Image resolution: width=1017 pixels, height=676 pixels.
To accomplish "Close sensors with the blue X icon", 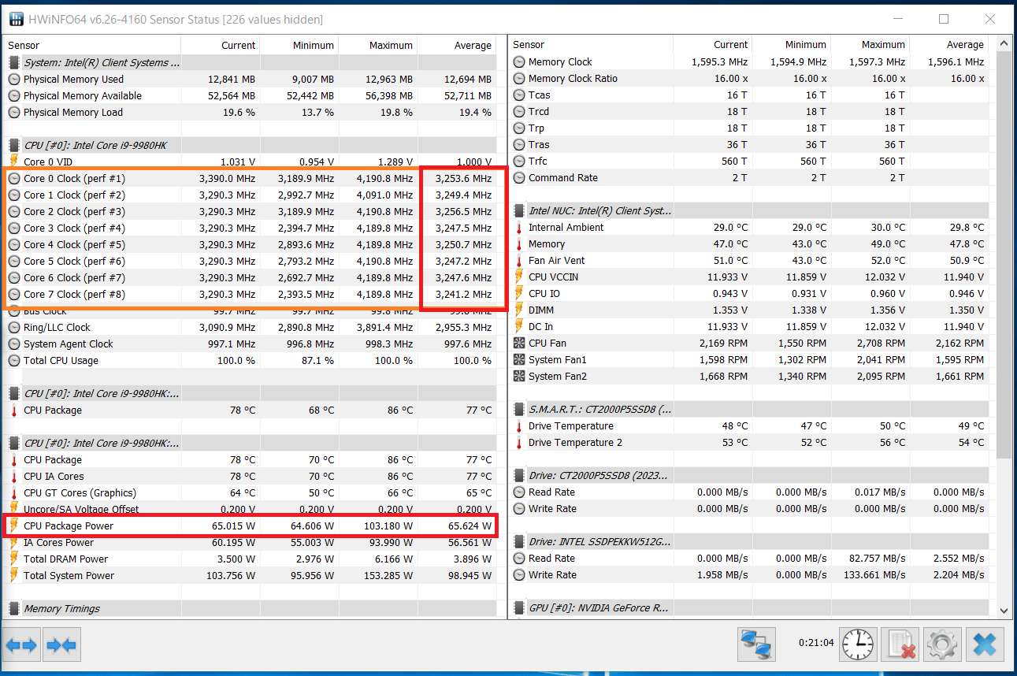I will point(985,645).
